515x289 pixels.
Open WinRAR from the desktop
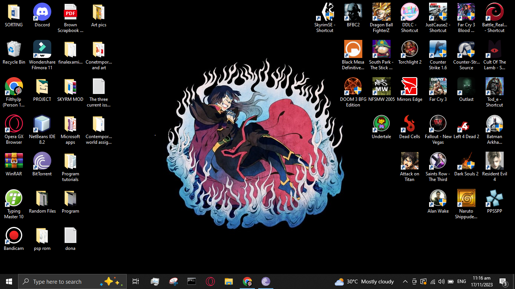pyautogui.click(x=14, y=164)
